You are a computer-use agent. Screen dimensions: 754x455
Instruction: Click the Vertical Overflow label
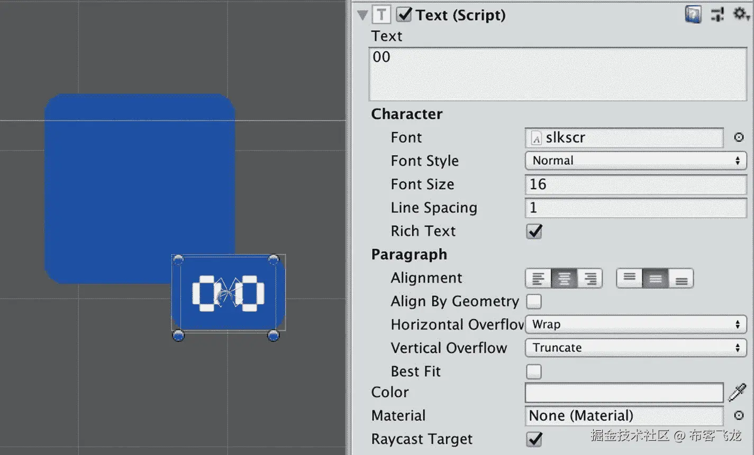pos(449,348)
